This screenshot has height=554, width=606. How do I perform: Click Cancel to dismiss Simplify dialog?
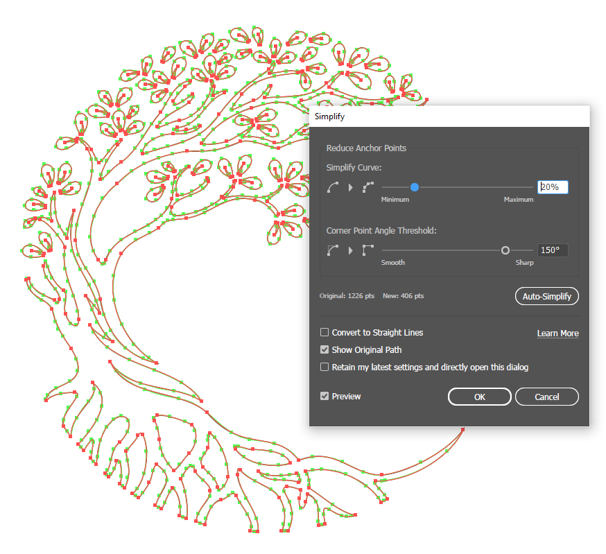(547, 397)
